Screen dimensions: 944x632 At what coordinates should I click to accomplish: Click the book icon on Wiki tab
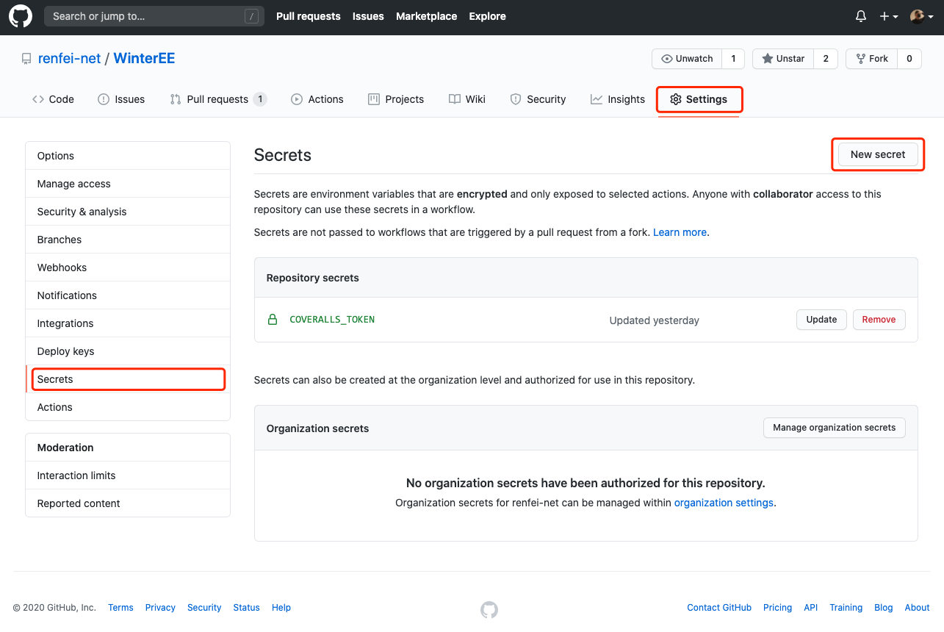click(455, 99)
